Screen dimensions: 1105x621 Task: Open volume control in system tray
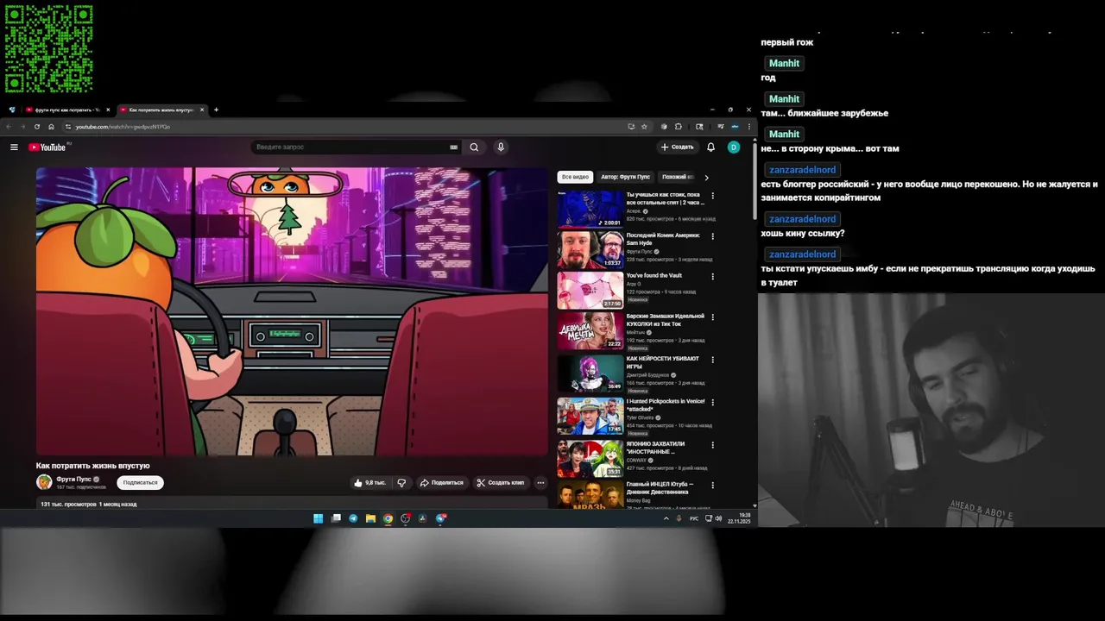[718, 518]
